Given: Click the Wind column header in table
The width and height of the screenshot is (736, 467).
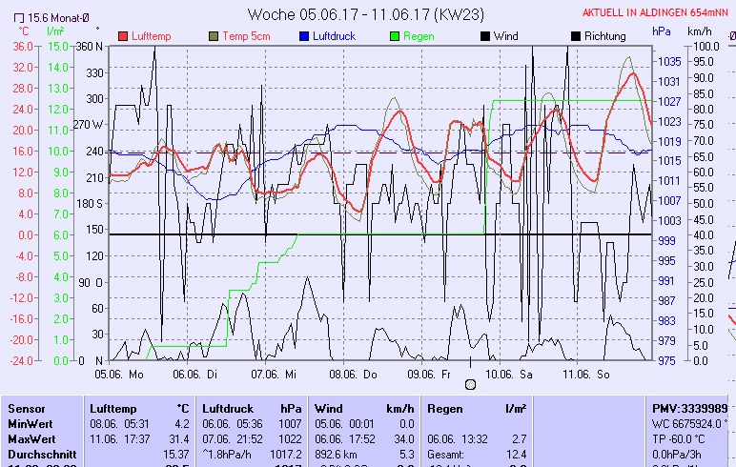Looking at the screenshot, I should click(x=331, y=408).
